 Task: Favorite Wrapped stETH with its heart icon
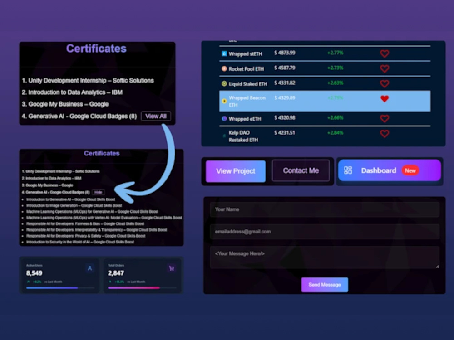(385, 53)
